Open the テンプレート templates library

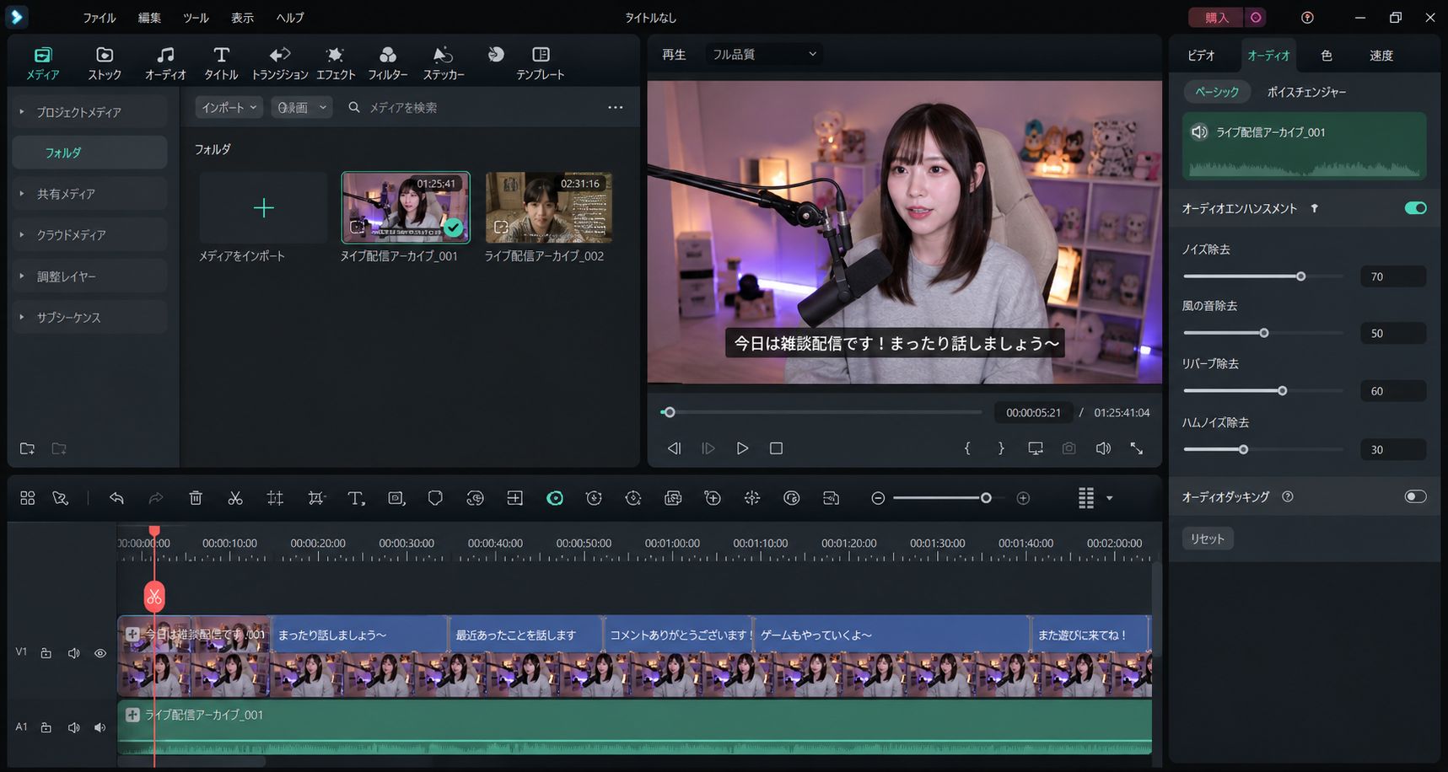pyautogui.click(x=541, y=63)
